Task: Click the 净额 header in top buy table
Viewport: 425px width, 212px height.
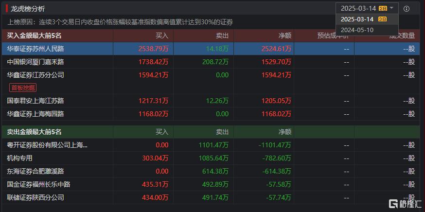Action: [285, 35]
